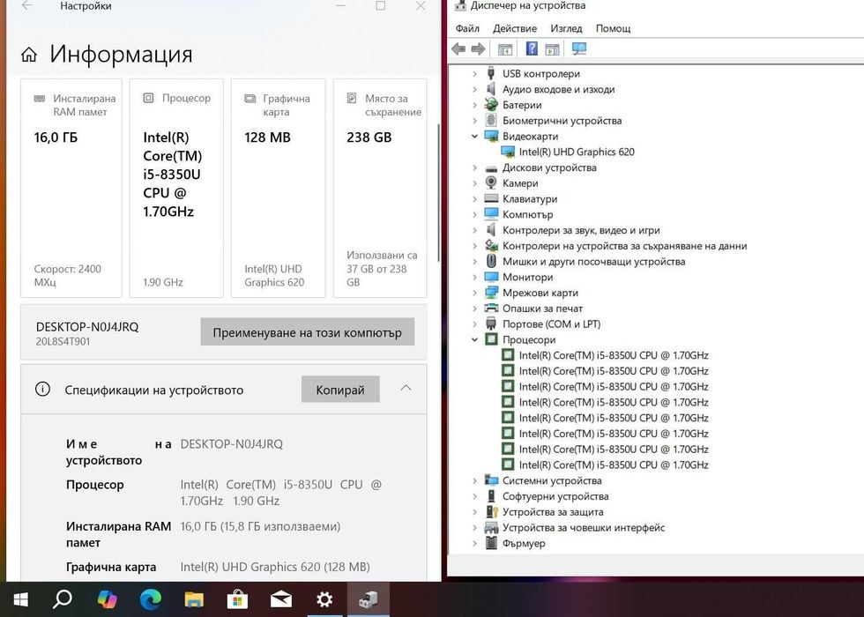The image size is (864, 617).
Task: Expand Монитори node
Action: click(474, 277)
